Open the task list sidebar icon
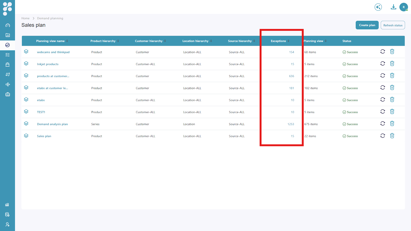Viewport: 411px width, 231px height. [x=8, y=55]
